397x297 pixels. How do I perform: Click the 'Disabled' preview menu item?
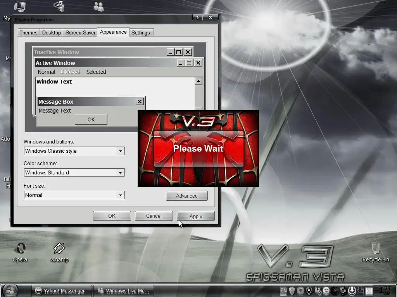click(70, 72)
